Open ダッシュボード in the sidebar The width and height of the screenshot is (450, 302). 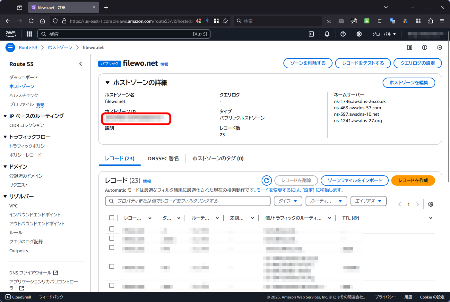(x=23, y=77)
